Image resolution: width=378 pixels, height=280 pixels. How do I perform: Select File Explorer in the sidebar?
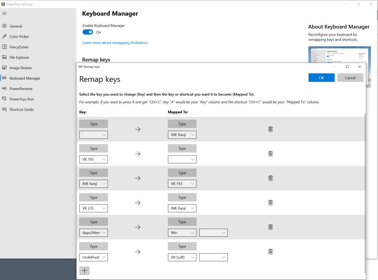pyautogui.click(x=38, y=57)
